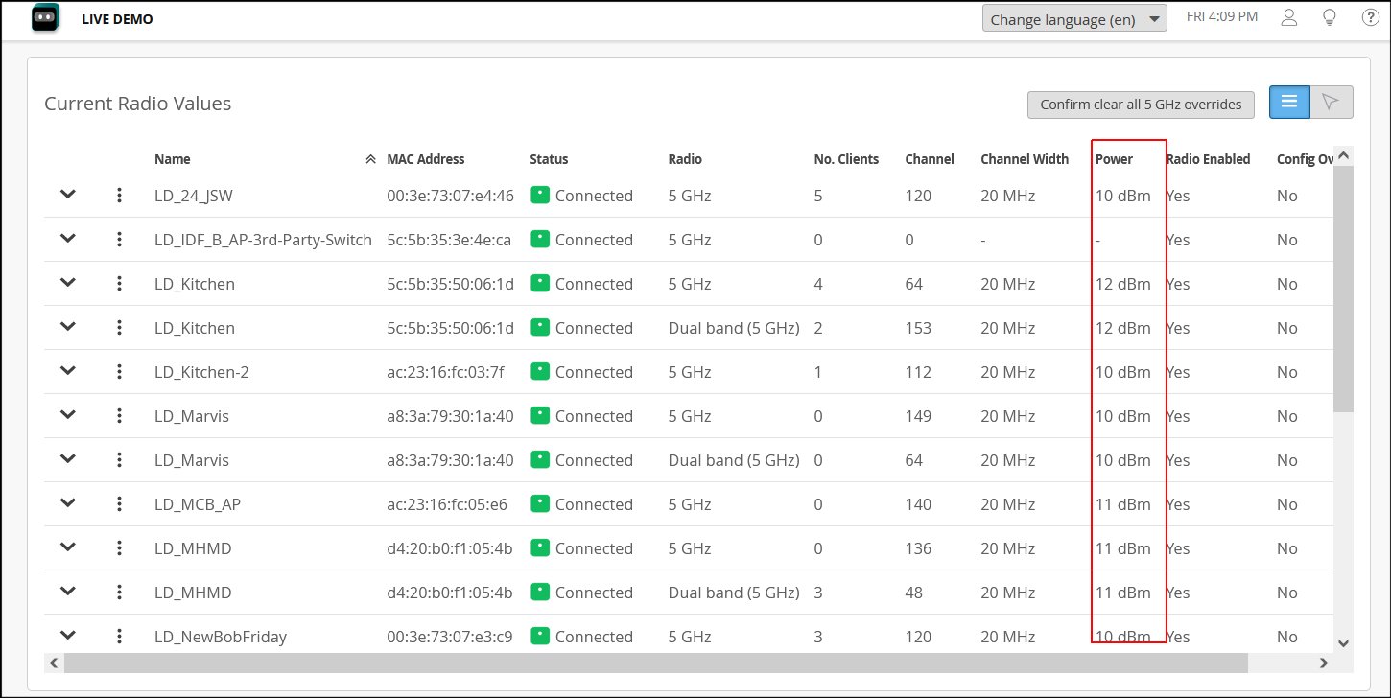Expand the LD_IDF_B_AP-3rd-Party-Switch row chevron
The width and height of the screenshot is (1391, 698).
point(67,239)
